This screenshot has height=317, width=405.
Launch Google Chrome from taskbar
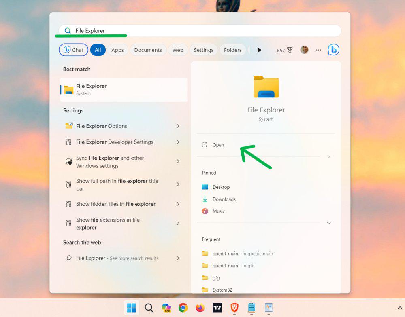pyautogui.click(x=183, y=307)
